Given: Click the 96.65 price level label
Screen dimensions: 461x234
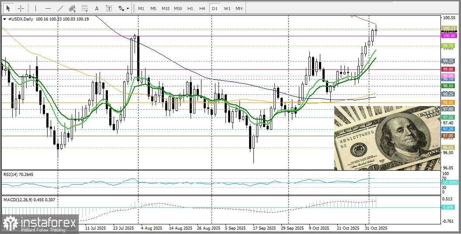Looking at the screenshot, I should [x=448, y=147].
